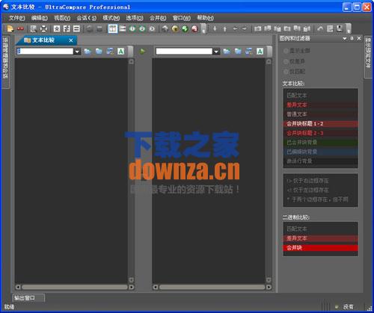
Task: Click the 差异文本 legend row under 文本比较
Action: [321, 105]
